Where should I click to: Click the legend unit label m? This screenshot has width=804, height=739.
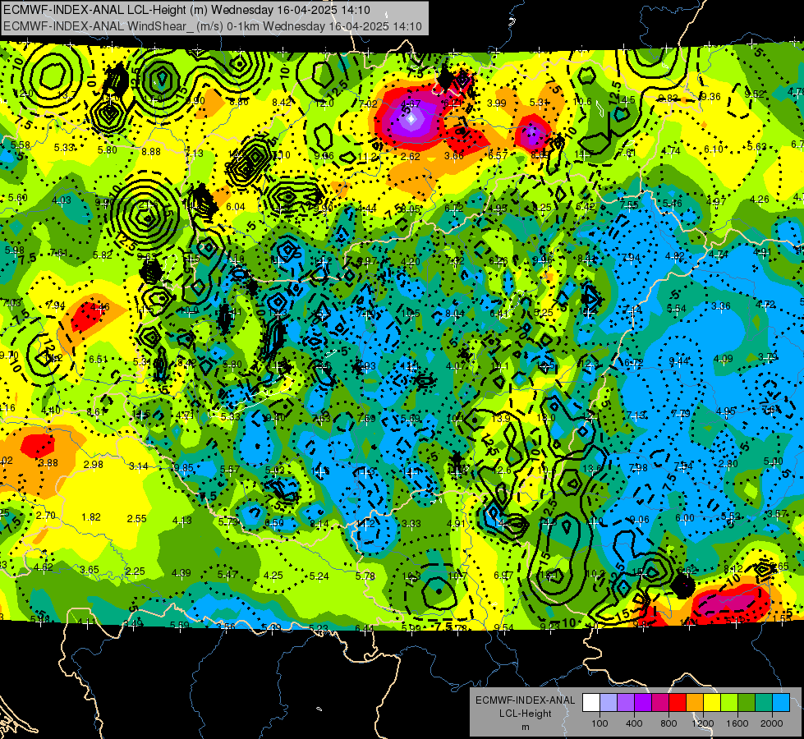click(525, 728)
